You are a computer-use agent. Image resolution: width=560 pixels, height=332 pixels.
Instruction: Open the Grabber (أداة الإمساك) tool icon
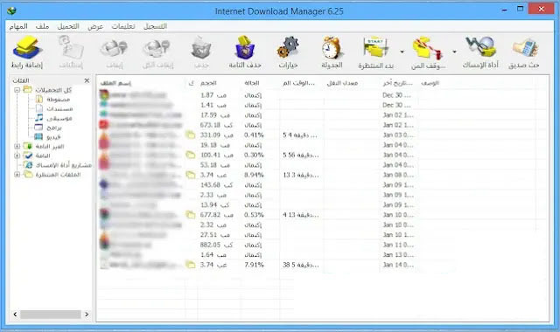coord(480,47)
